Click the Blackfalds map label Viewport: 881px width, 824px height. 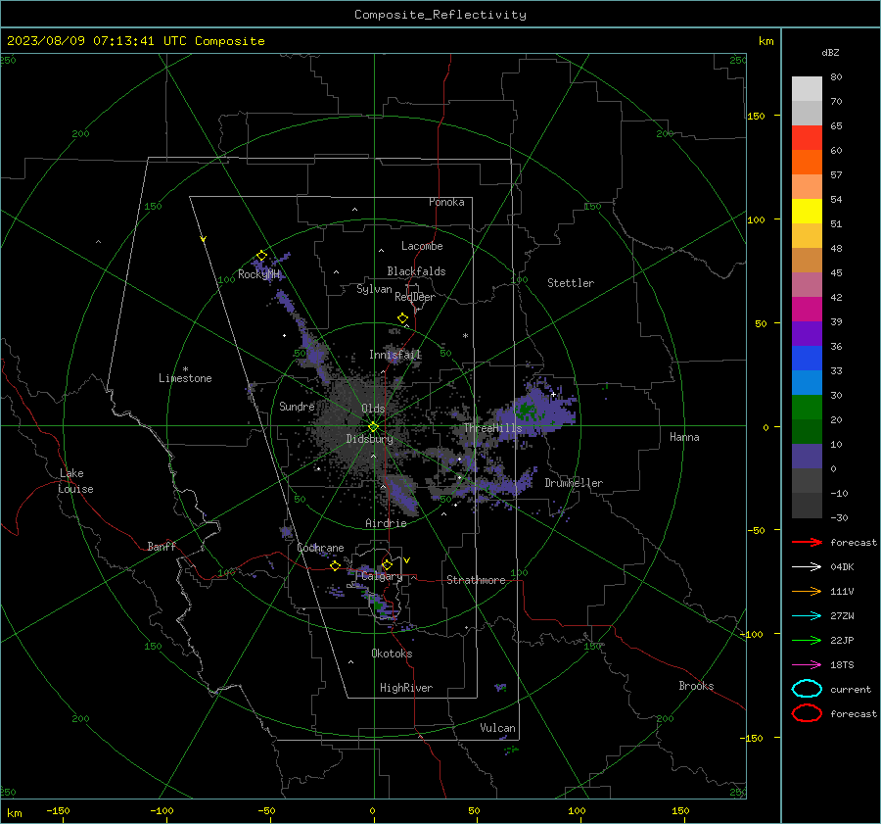416,271
